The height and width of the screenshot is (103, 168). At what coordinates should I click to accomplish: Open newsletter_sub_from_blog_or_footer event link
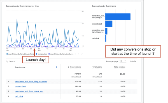pos(31,82)
